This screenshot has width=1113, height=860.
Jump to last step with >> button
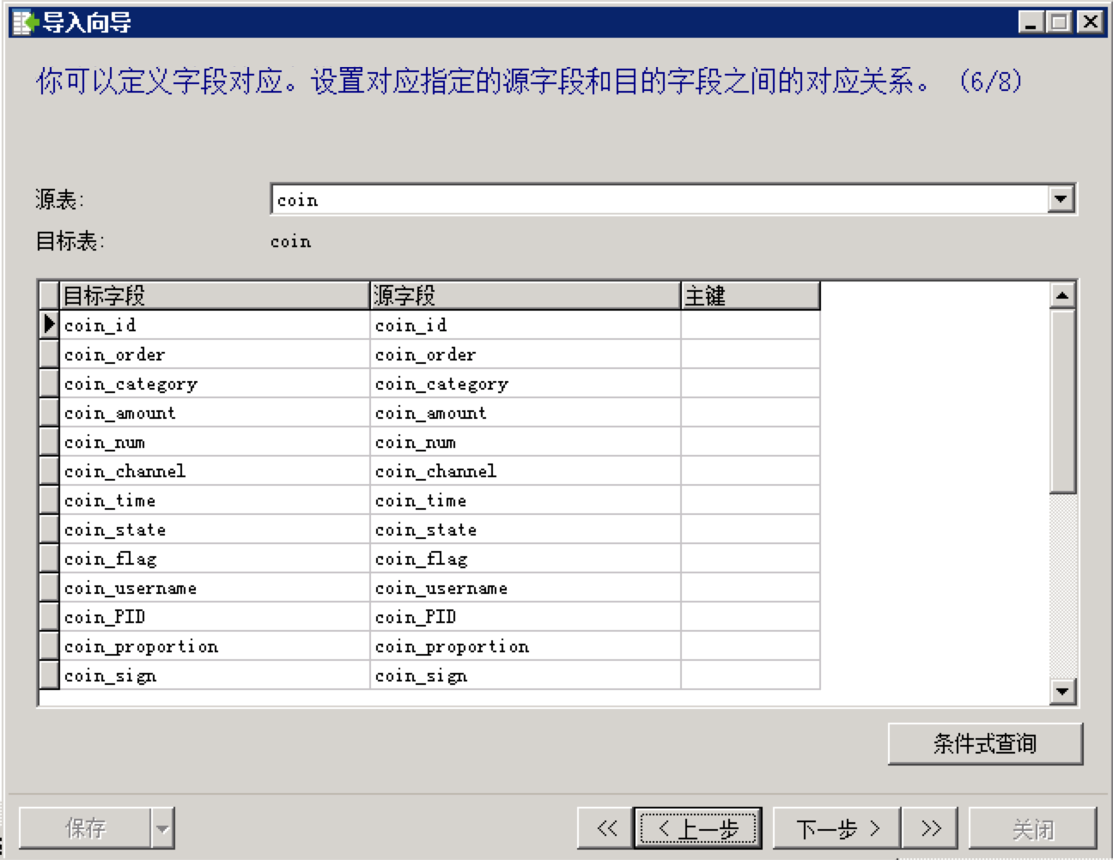932,829
